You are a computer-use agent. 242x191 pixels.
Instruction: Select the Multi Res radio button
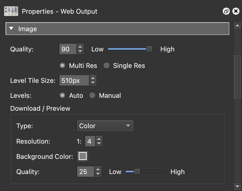click(62, 65)
